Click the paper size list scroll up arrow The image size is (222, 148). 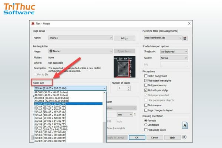coord(104,93)
